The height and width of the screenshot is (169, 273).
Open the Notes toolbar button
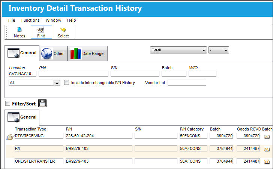coord(19,32)
